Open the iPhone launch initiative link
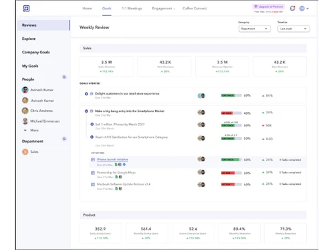Image resolution: width=334 pixels, height=250 pixels. tap(112, 159)
